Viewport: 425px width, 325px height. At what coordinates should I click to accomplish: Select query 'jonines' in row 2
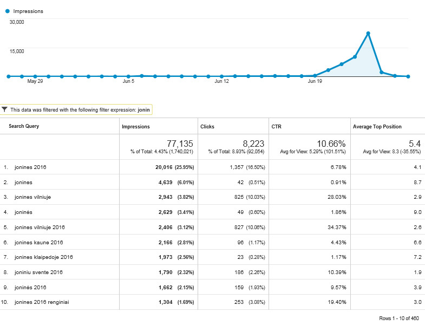click(x=23, y=183)
